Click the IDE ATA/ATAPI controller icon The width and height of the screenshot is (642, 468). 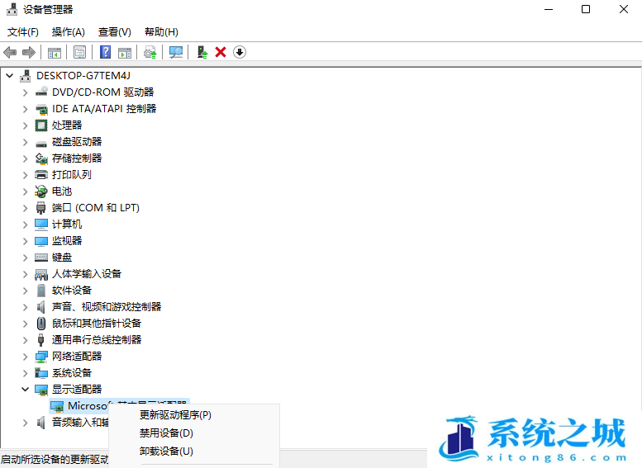pos(41,109)
